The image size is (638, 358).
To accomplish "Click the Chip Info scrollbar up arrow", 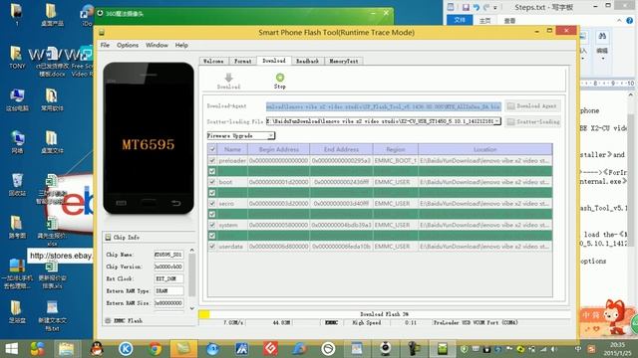I will click(192, 251).
